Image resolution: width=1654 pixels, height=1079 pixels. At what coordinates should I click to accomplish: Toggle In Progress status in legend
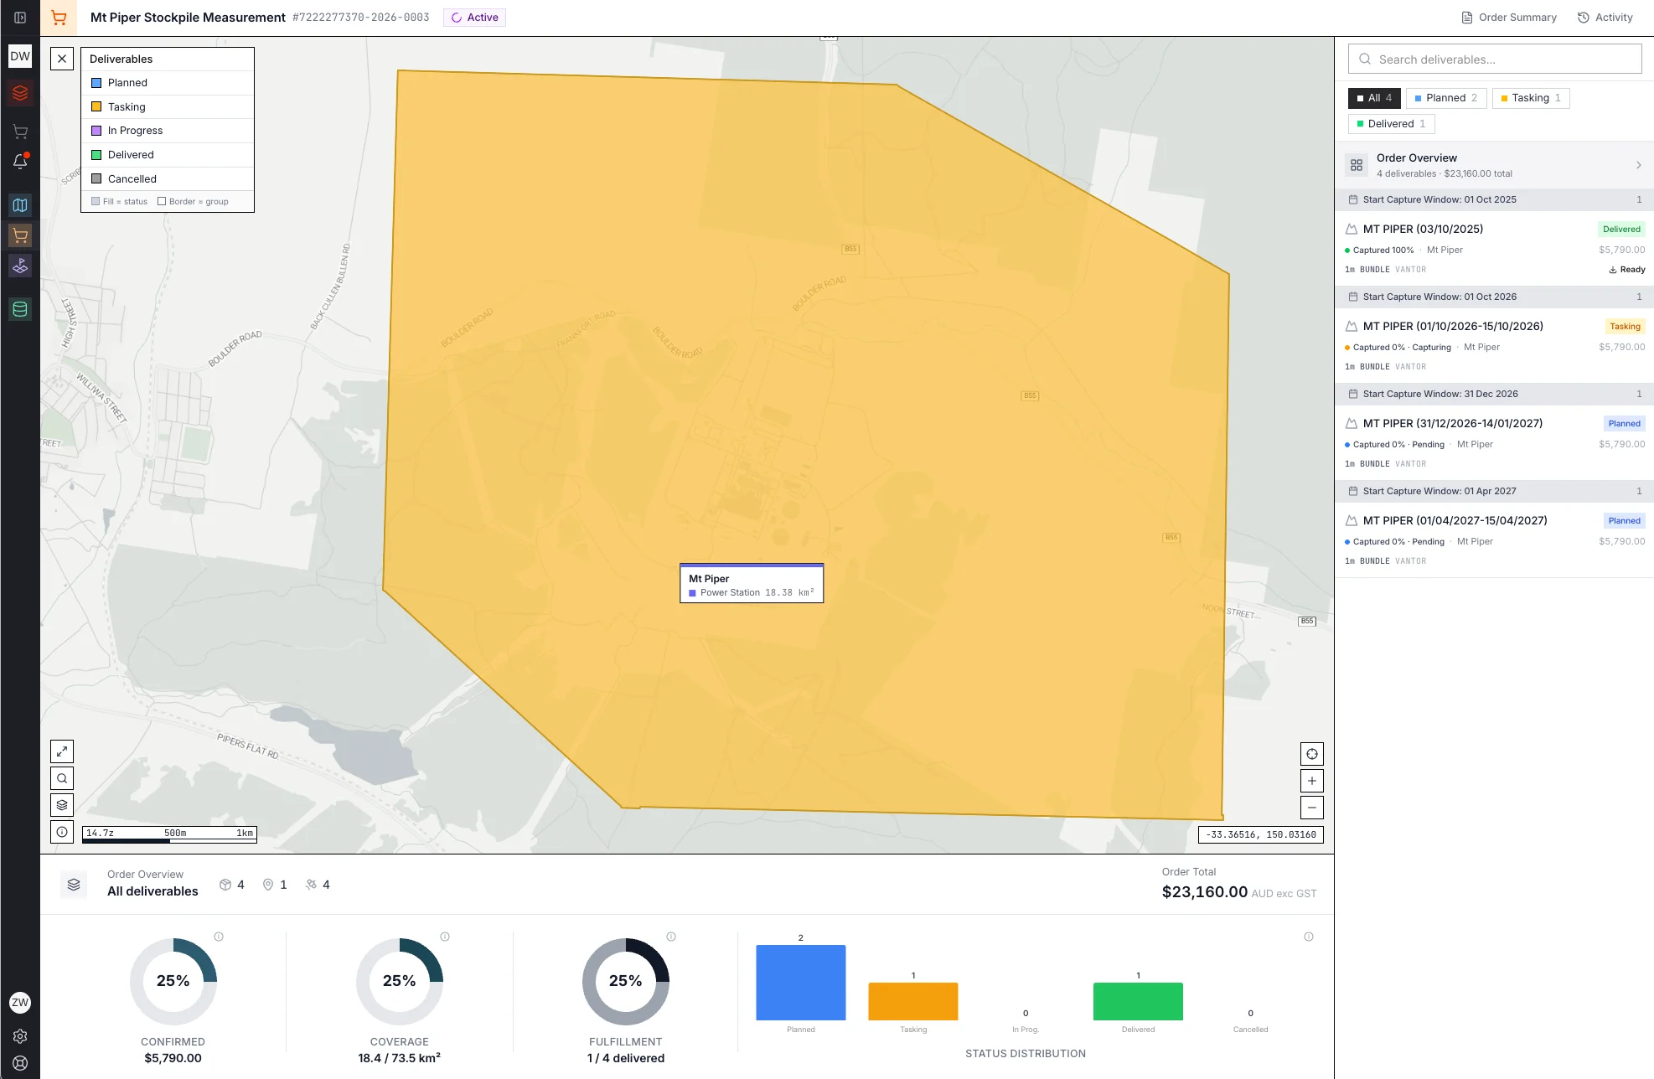[168, 131]
